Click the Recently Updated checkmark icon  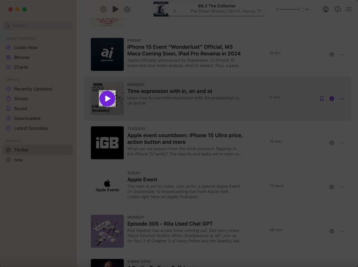[8, 89]
